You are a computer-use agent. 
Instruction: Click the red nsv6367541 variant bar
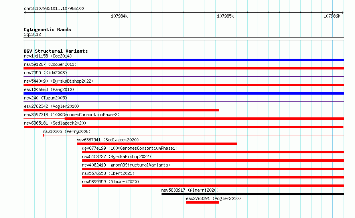157,144
